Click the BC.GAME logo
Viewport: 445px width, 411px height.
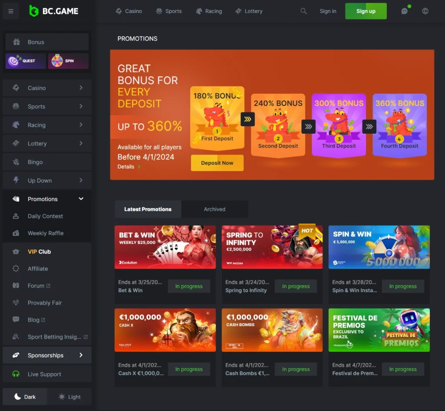point(54,11)
